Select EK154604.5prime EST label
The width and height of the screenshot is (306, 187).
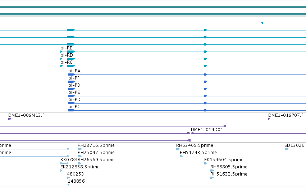coord(224,160)
